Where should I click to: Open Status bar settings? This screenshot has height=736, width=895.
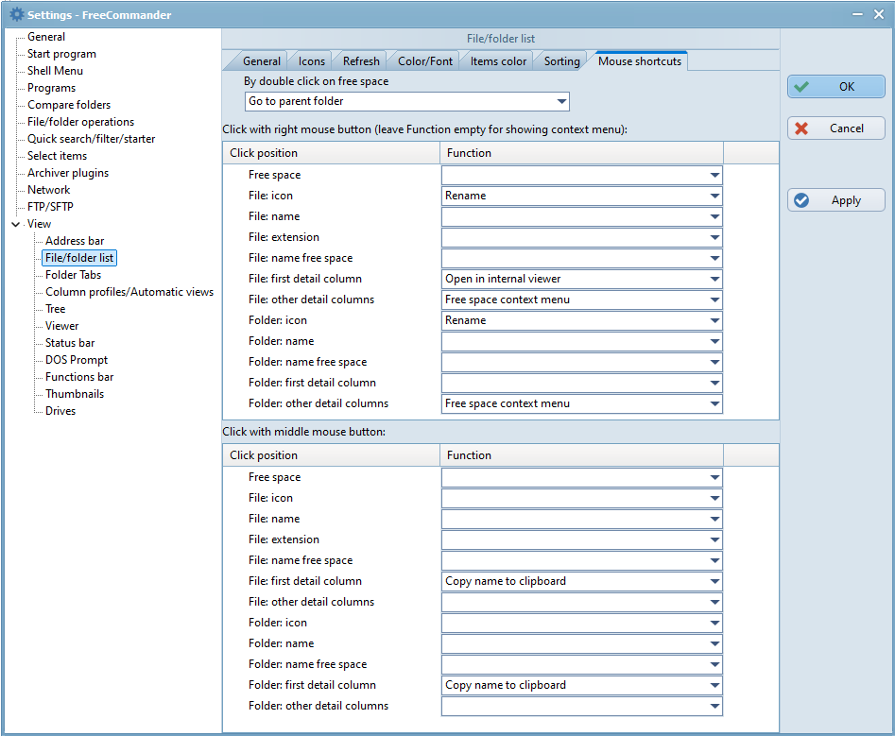(70, 343)
